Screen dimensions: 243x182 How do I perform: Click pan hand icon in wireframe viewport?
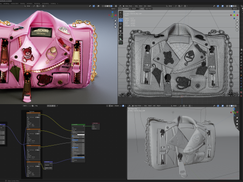(237, 24)
